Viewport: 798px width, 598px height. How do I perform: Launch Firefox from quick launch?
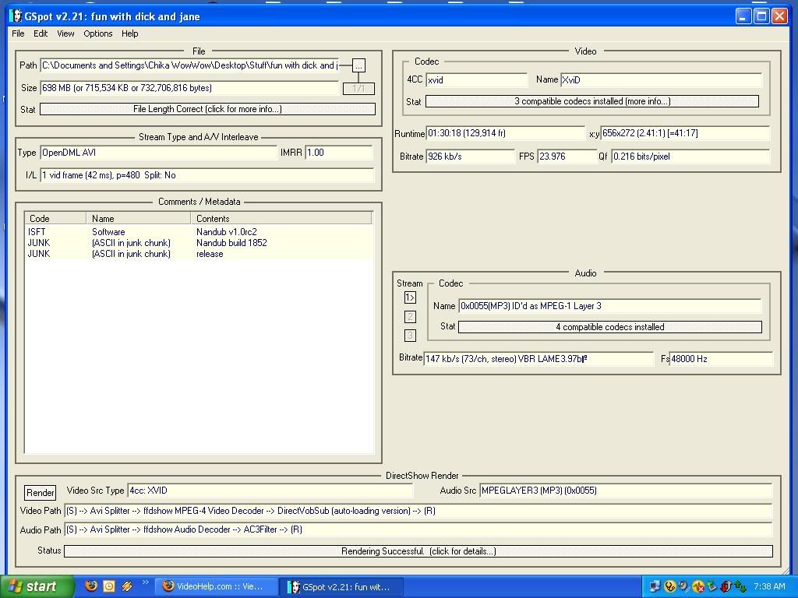tap(91, 586)
